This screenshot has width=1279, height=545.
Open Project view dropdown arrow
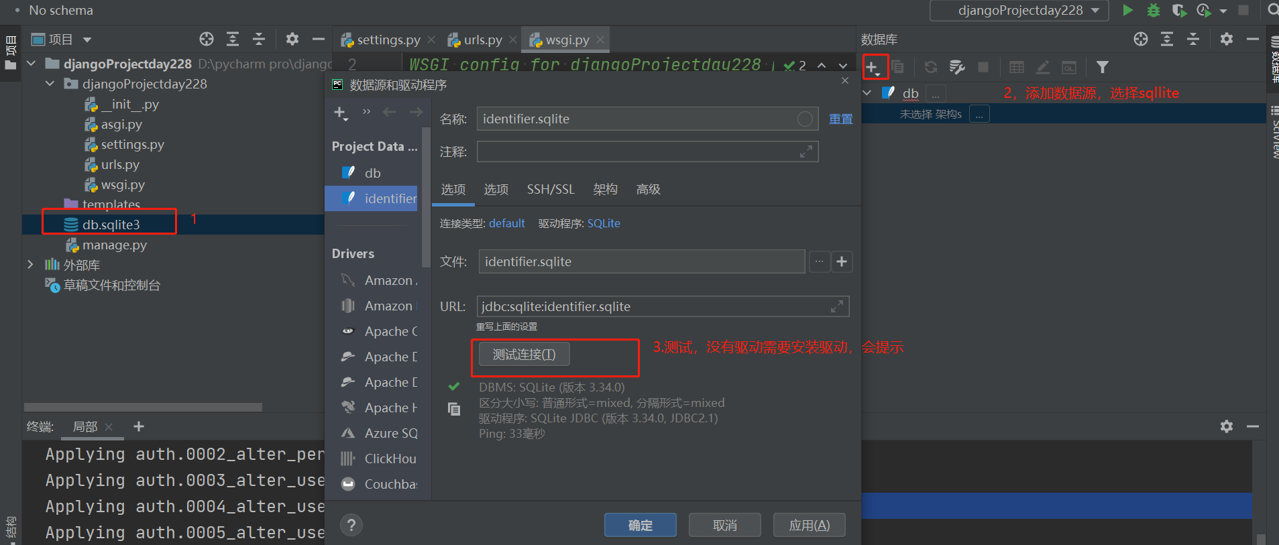click(x=87, y=40)
